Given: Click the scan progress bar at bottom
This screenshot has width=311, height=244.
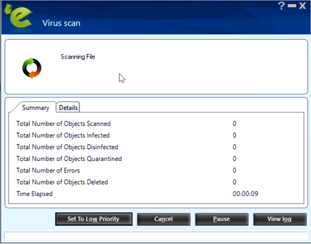Looking at the screenshot, I should pyautogui.click(x=155, y=236).
